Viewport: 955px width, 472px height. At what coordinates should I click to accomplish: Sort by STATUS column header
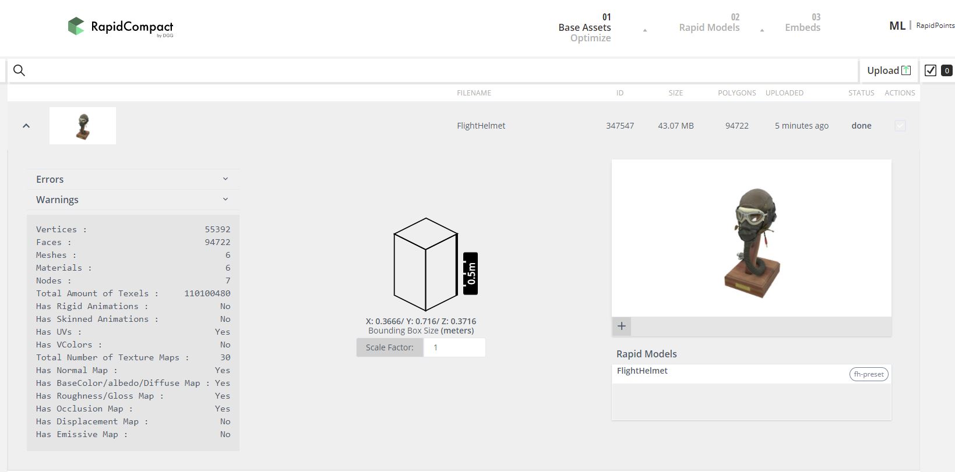[861, 93]
